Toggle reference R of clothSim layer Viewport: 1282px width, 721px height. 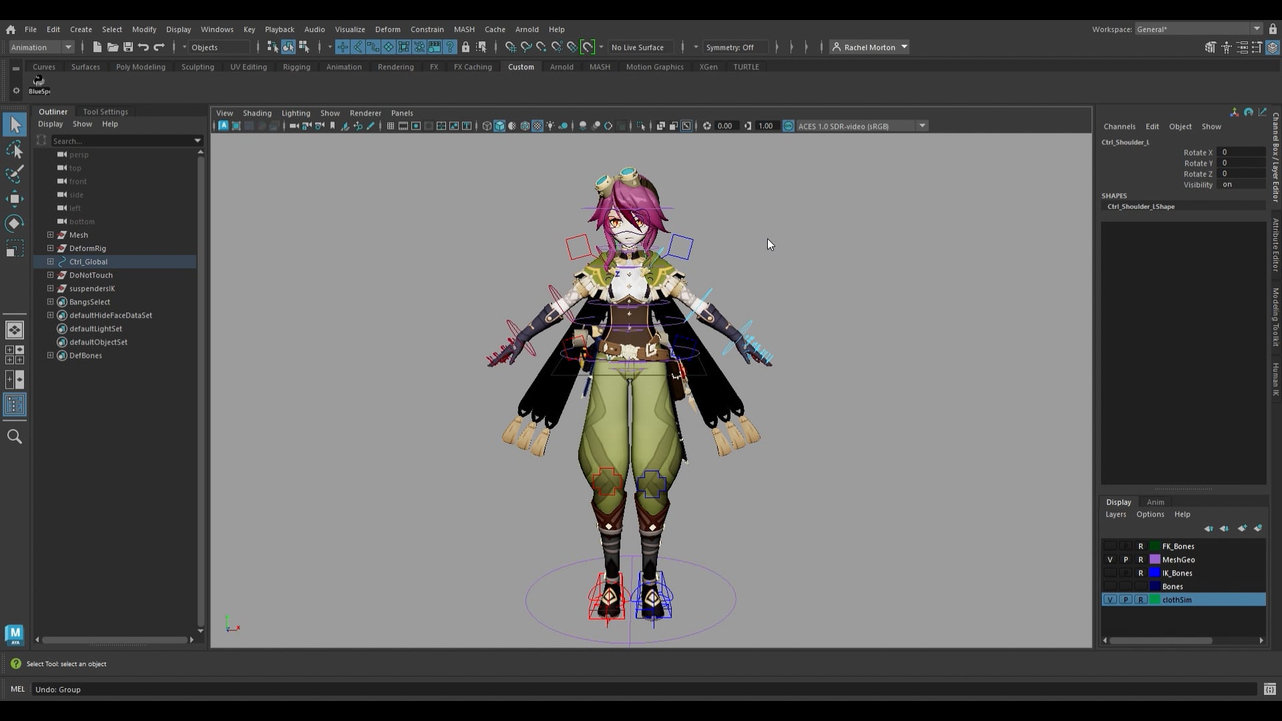pyautogui.click(x=1140, y=599)
